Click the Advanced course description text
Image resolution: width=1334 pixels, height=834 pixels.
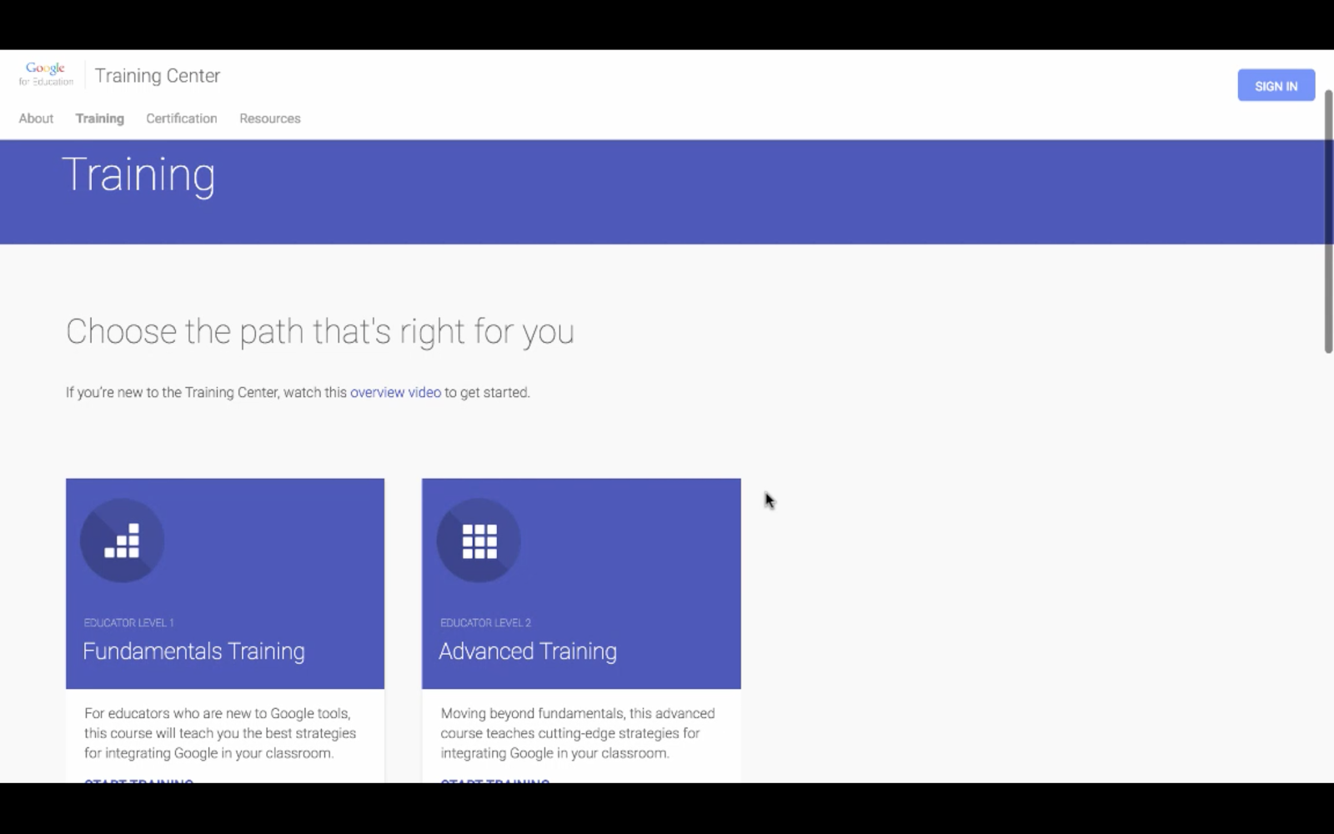(x=578, y=733)
